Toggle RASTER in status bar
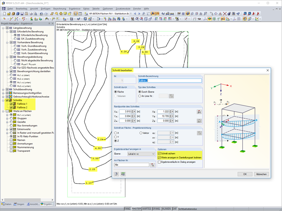The image size is (282, 211). coord(137,209)
